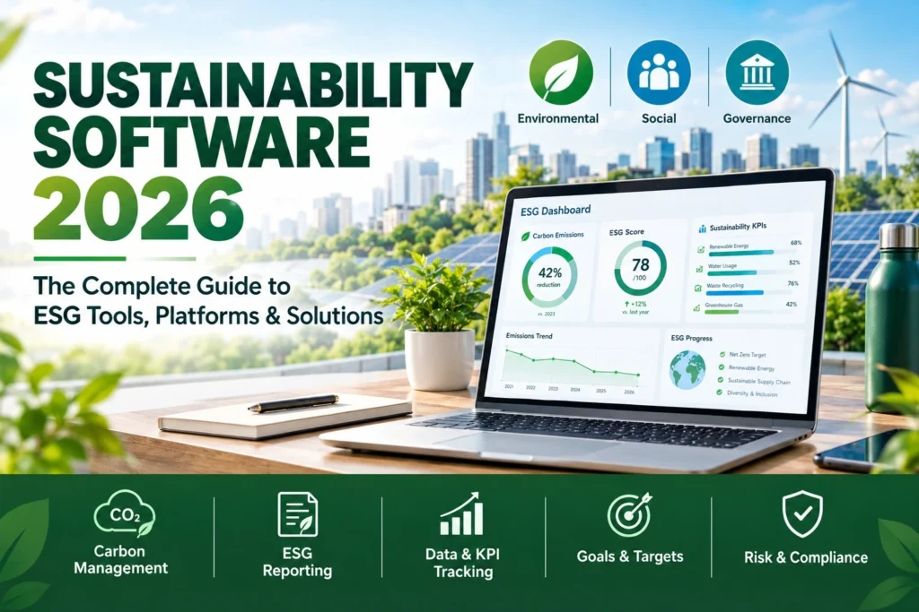Toggle the Net Zero Target checkmark
919x612 pixels.
(722, 355)
